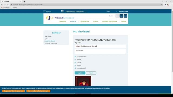Open the p4c page in the Sayfalar sidebar
The image size is (173, 97).
tap(46, 39)
